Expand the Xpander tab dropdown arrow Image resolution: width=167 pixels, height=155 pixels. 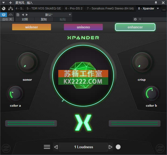(x=158, y=8)
